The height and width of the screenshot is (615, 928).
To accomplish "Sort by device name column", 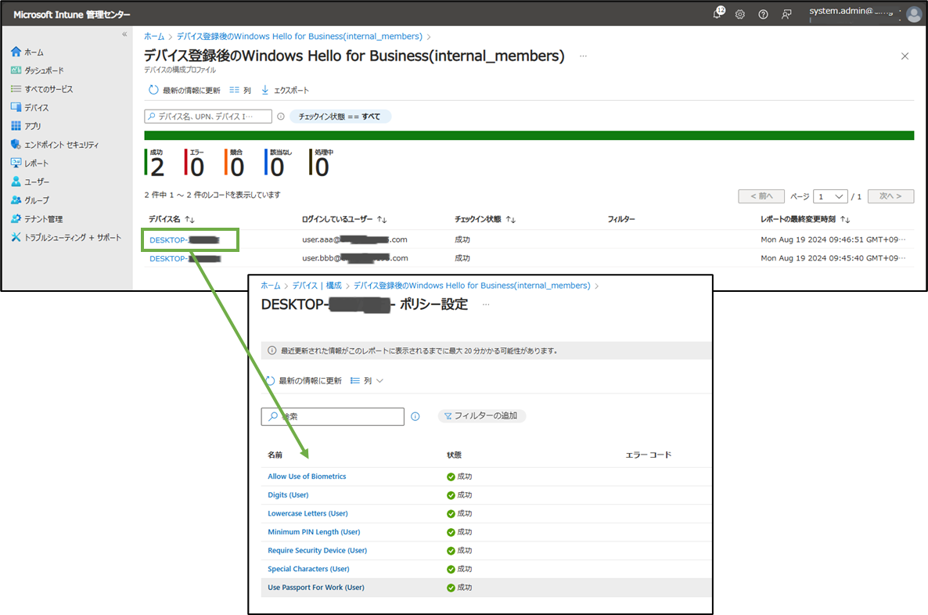I will point(171,219).
